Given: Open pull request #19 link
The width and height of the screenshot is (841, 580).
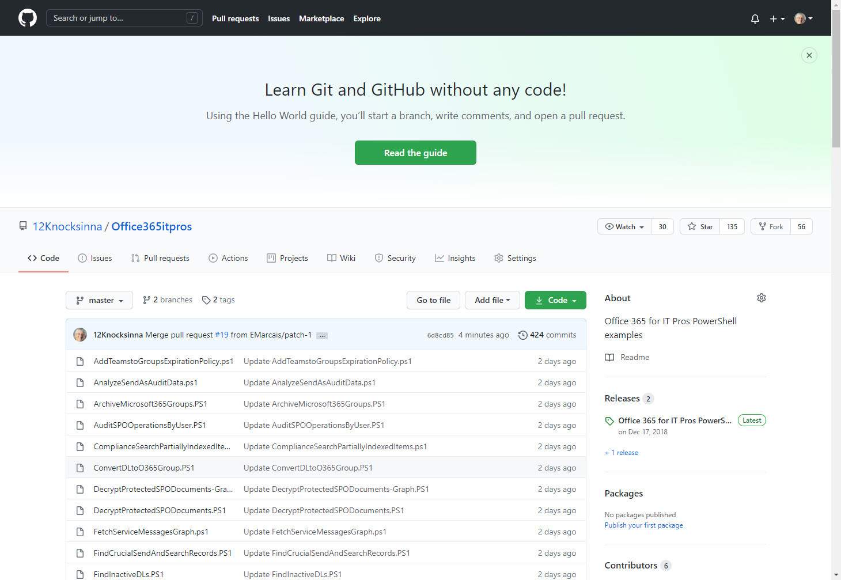Looking at the screenshot, I should 222,335.
